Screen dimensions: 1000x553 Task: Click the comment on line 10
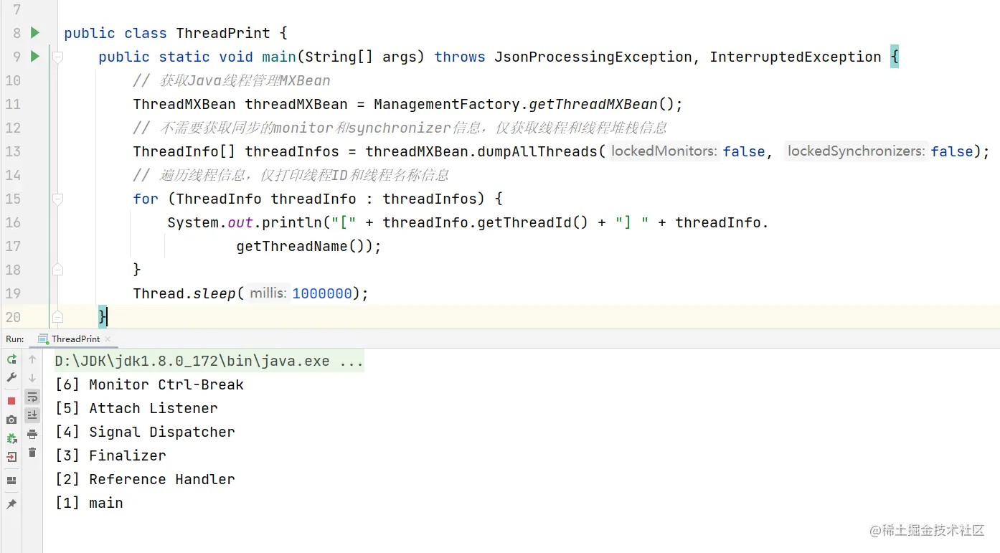232,80
